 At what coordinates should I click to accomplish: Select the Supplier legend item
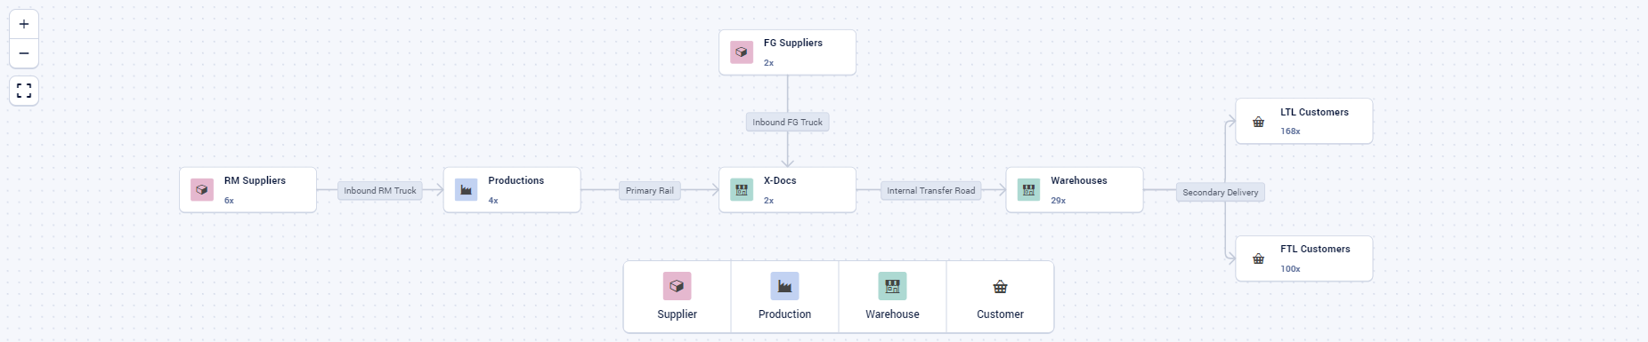coord(678,297)
